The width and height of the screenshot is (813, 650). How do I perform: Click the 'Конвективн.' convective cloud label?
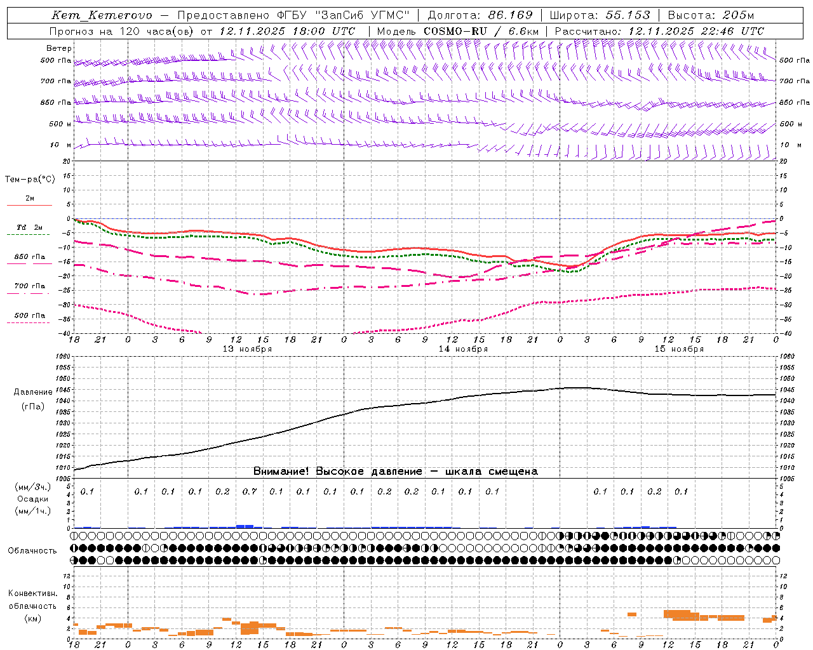pos(32,594)
